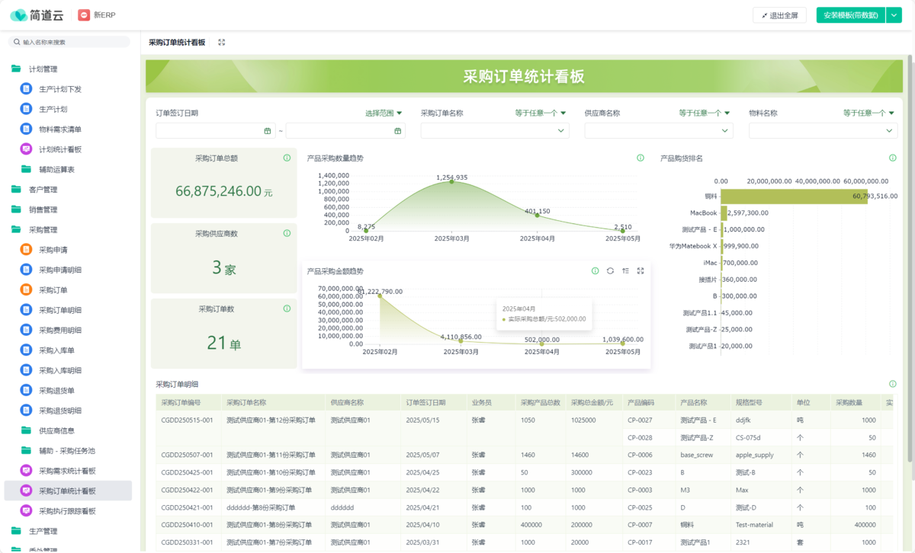Open the 等于任意一个 dropdown for 供应商名称
The width and height of the screenshot is (915, 553).
(705, 113)
